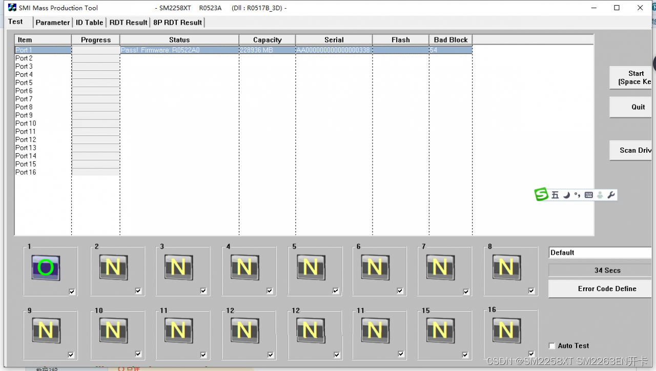The image size is (656, 371).
Task: Switch to the Test tab
Action: coord(16,22)
